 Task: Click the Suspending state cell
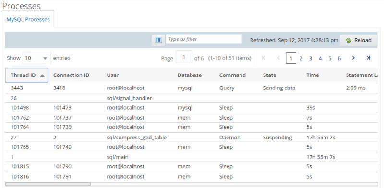(277, 138)
